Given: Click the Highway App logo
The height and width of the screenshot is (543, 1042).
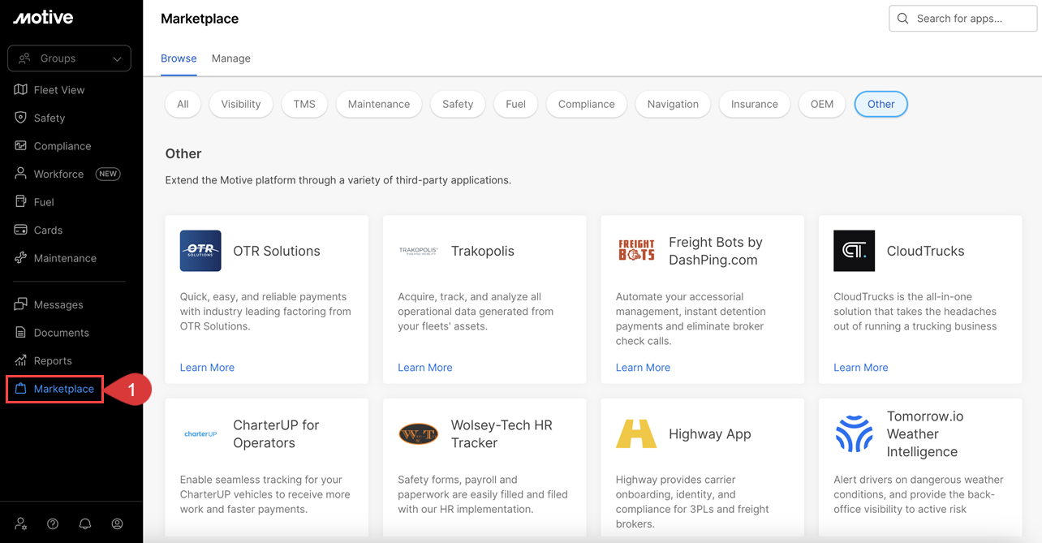Looking at the screenshot, I should (636, 433).
